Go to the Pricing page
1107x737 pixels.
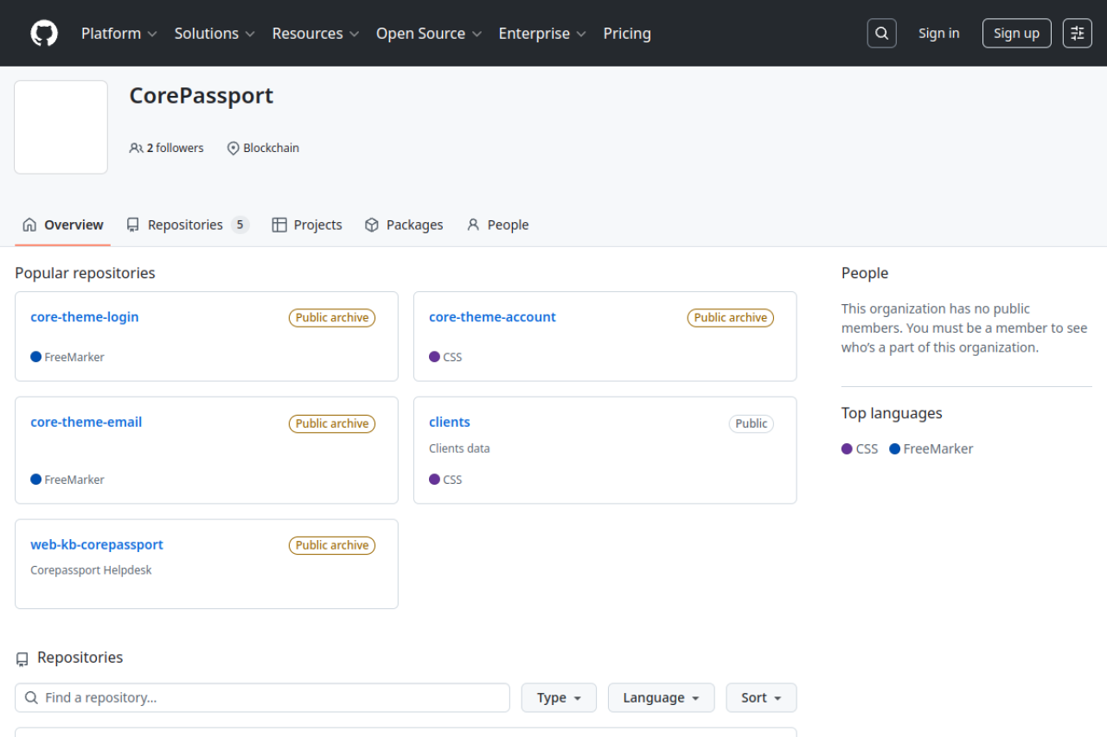pyautogui.click(x=627, y=34)
